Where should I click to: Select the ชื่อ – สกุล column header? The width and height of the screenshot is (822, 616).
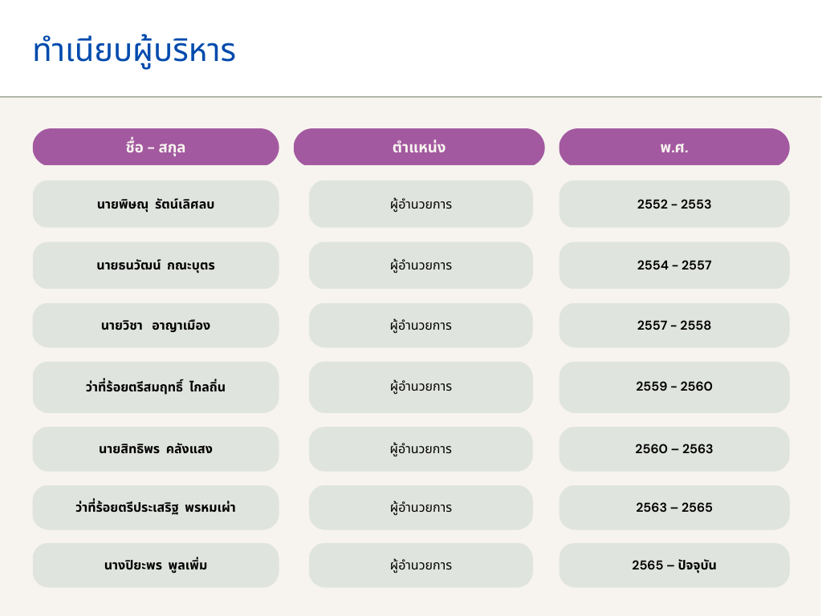coord(156,148)
